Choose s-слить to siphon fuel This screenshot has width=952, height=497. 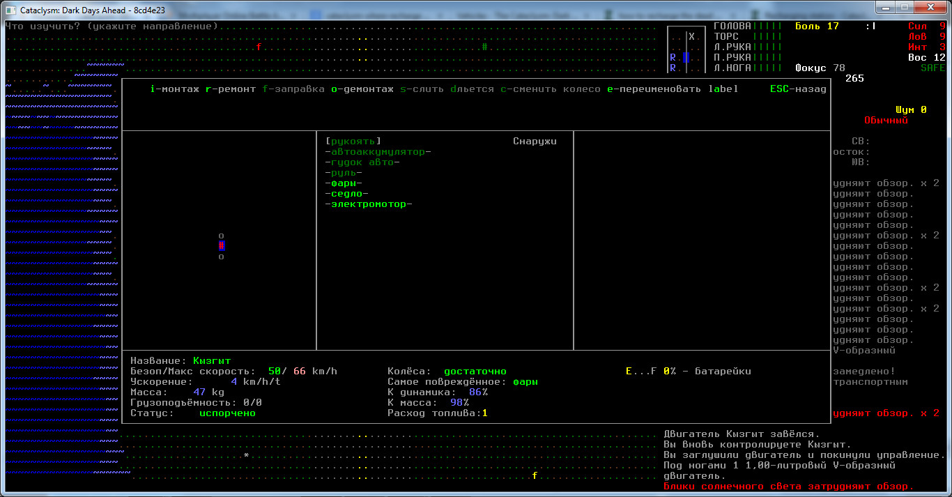[422, 89]
